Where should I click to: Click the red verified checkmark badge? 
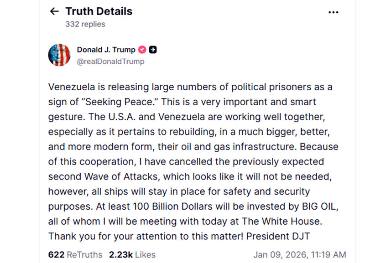coord(142,50)
